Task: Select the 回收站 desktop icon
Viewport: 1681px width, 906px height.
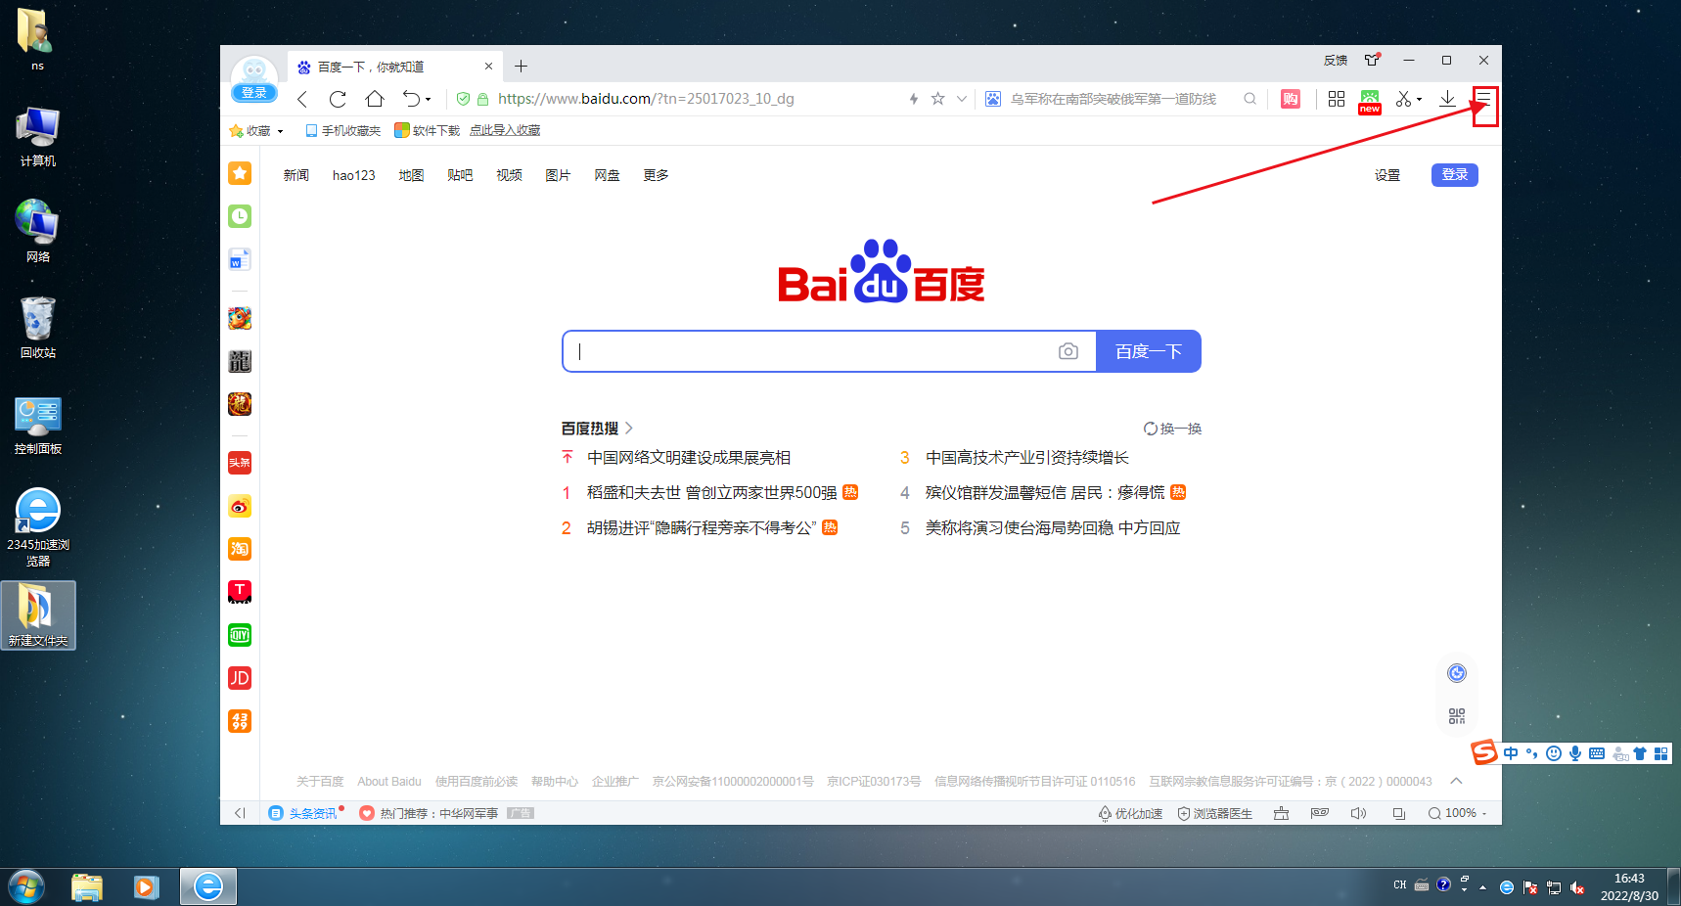Action: pyautogui.click(x=38, y=329)
